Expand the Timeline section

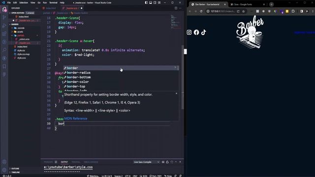click(15, 172)
